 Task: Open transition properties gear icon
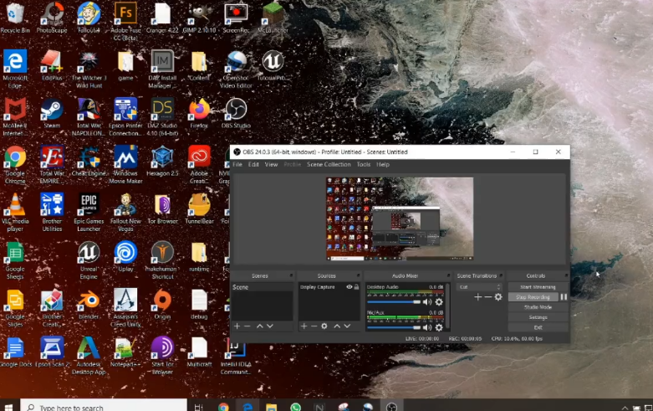click(498, 297)
